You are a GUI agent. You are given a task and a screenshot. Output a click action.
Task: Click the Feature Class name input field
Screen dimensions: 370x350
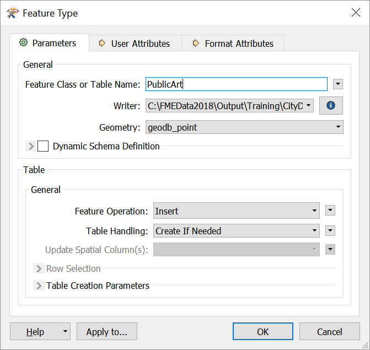click(x=237, y=84)
